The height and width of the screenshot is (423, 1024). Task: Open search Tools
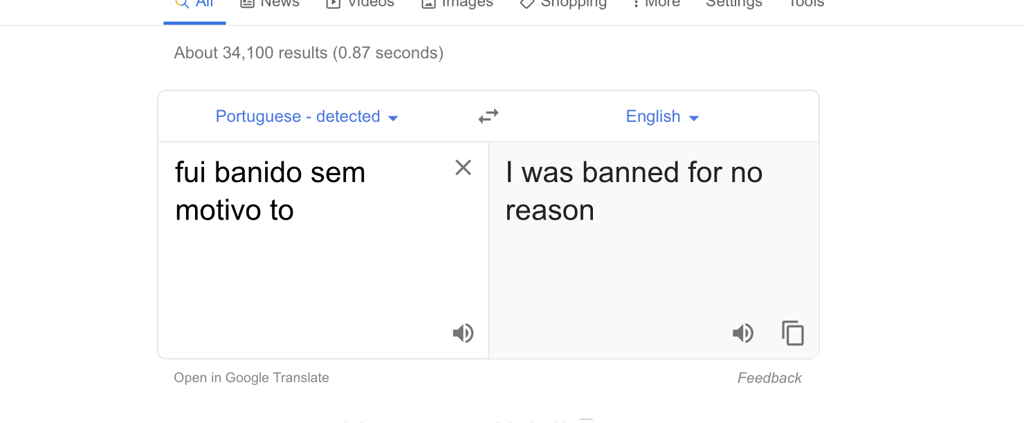806,3
